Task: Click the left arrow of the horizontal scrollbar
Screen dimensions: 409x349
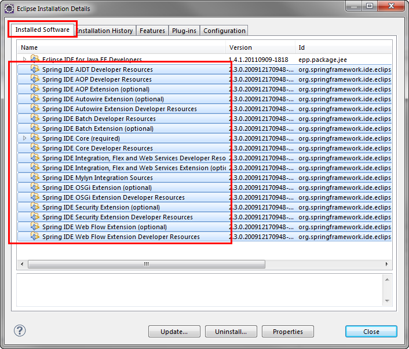Action: (x=22, y=264)
